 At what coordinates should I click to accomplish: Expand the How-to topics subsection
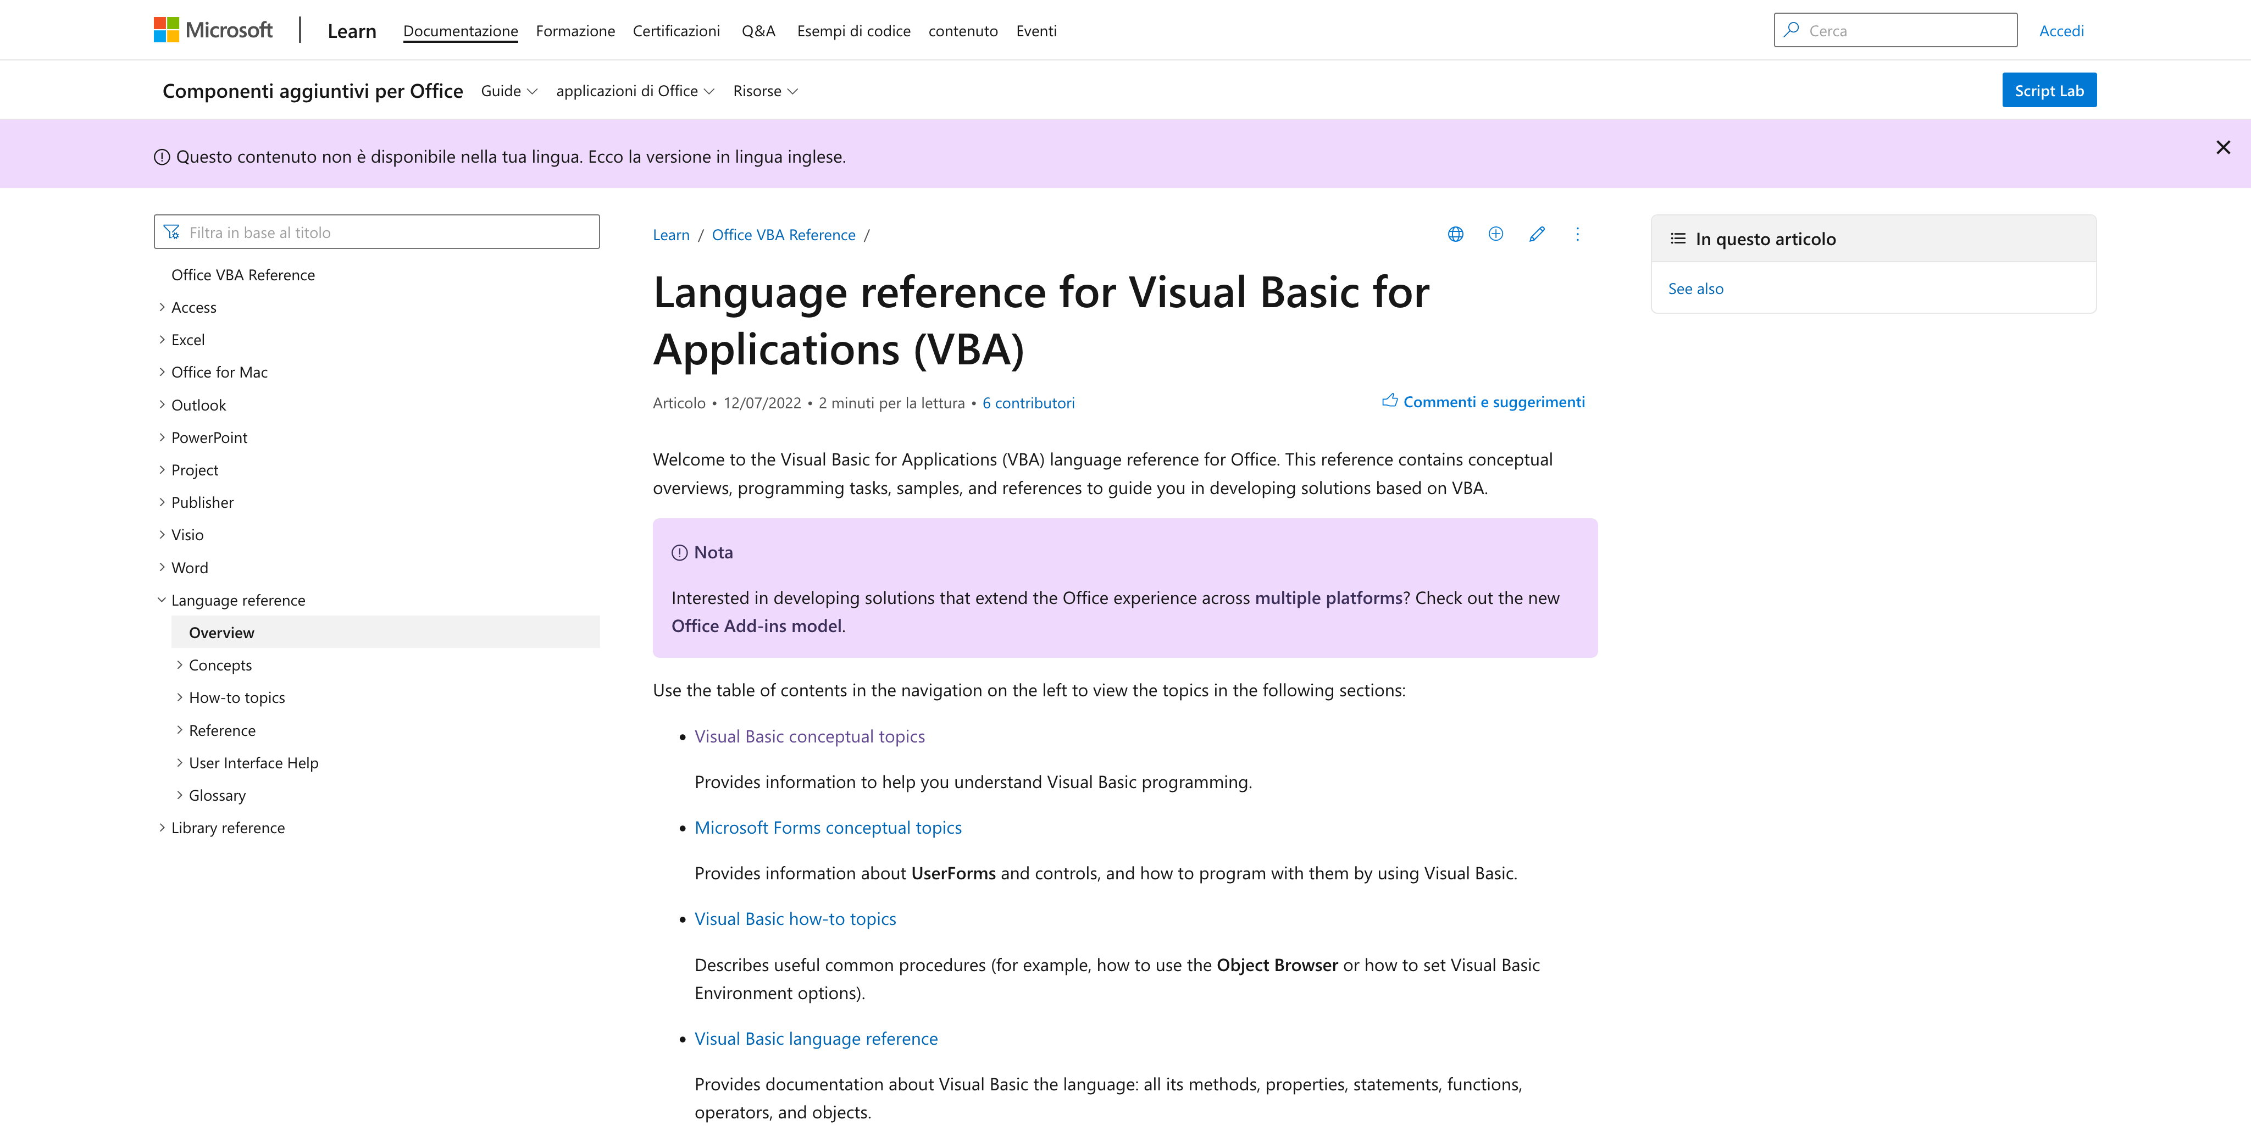(x=179, y=696)
